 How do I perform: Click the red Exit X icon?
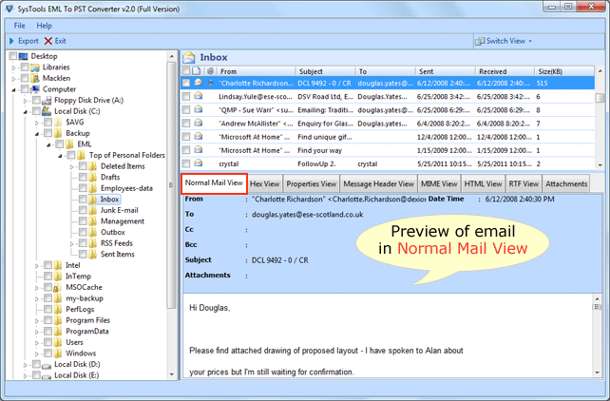tap(48, 41)
